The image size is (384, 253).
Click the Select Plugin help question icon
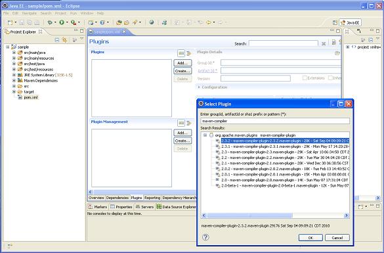(x=205, y=237)
